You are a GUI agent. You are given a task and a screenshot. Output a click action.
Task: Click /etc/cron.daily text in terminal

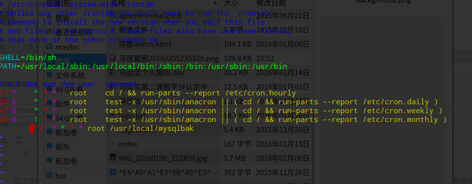pyautogui.click(x=396, y=102)
